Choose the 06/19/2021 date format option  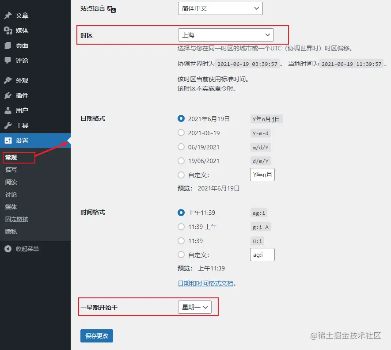pyautogui.click(x=181, y=147)
